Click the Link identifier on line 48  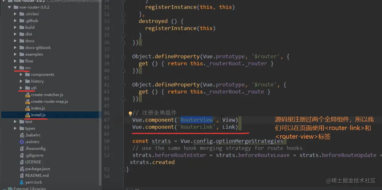pos(228,127)
